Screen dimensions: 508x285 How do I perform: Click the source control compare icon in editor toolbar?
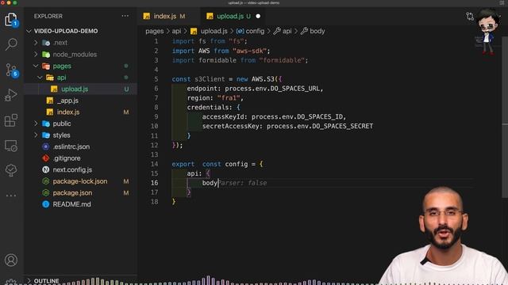[x=470, y=16]
